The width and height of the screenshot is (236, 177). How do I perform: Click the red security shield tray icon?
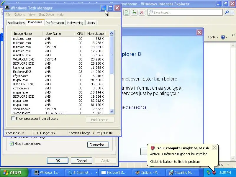(214, 173)
